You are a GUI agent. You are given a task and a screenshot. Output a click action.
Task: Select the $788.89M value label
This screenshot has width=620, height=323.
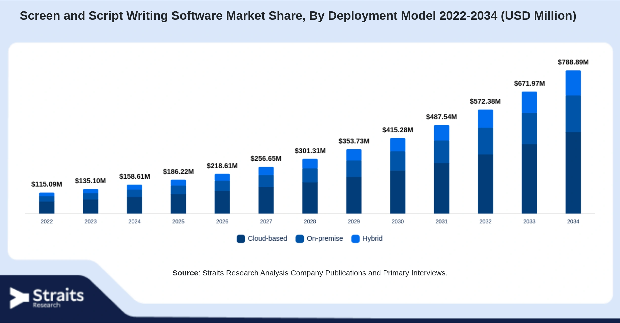573,62
